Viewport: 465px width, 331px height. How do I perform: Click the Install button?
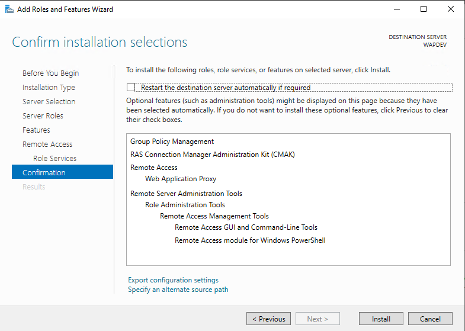pyautogui.click(x=381, y=319)
